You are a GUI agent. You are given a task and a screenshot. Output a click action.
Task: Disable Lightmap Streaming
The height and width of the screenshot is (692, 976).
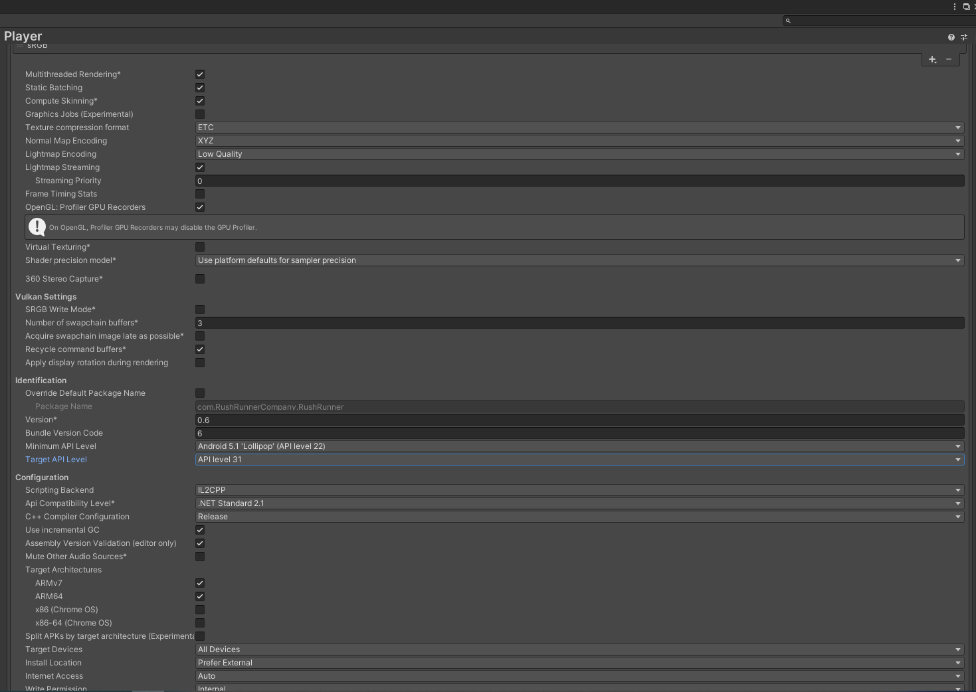(200, 167)
